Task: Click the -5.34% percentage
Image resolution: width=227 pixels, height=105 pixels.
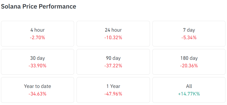Action: pyautogui.click(x=189, y=38)
